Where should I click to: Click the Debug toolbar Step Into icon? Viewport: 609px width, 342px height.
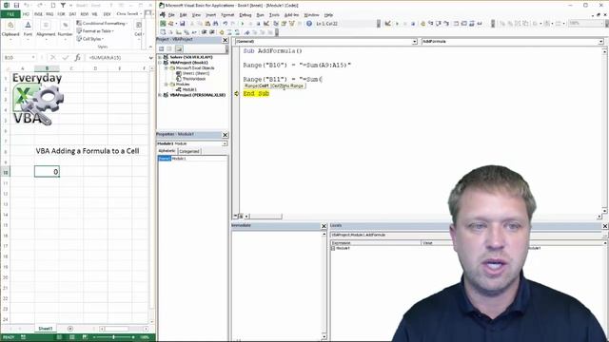(431, 24)
